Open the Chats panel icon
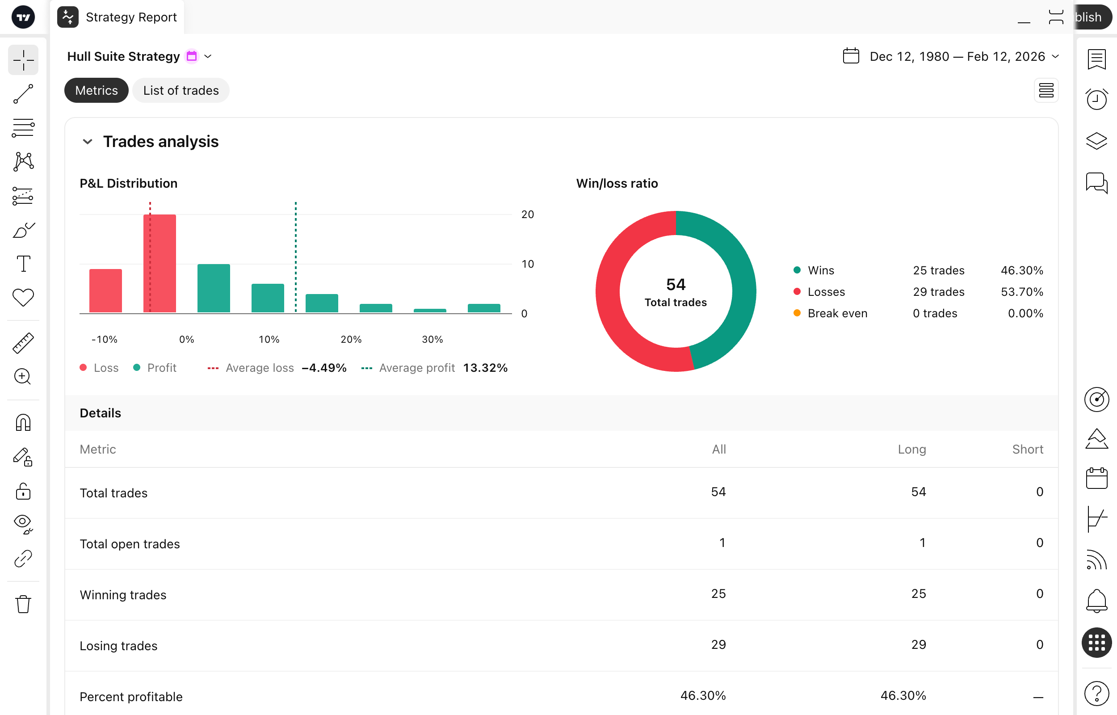1117x715 pixels. (x=1096, y=182)
